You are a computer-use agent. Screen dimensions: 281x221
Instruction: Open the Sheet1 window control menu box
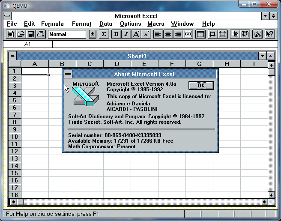(x=12, y=56)
